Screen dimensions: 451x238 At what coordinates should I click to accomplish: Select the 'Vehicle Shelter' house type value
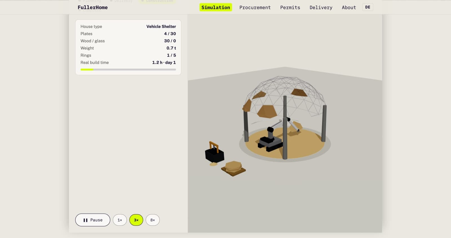pyautogui.click(x=161, y=27)
